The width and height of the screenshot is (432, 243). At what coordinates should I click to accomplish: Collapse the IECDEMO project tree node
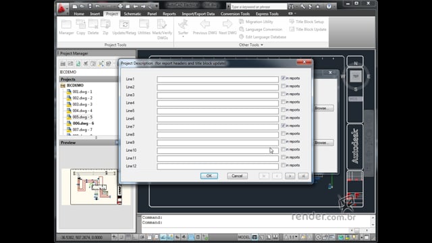coord(63,86)
